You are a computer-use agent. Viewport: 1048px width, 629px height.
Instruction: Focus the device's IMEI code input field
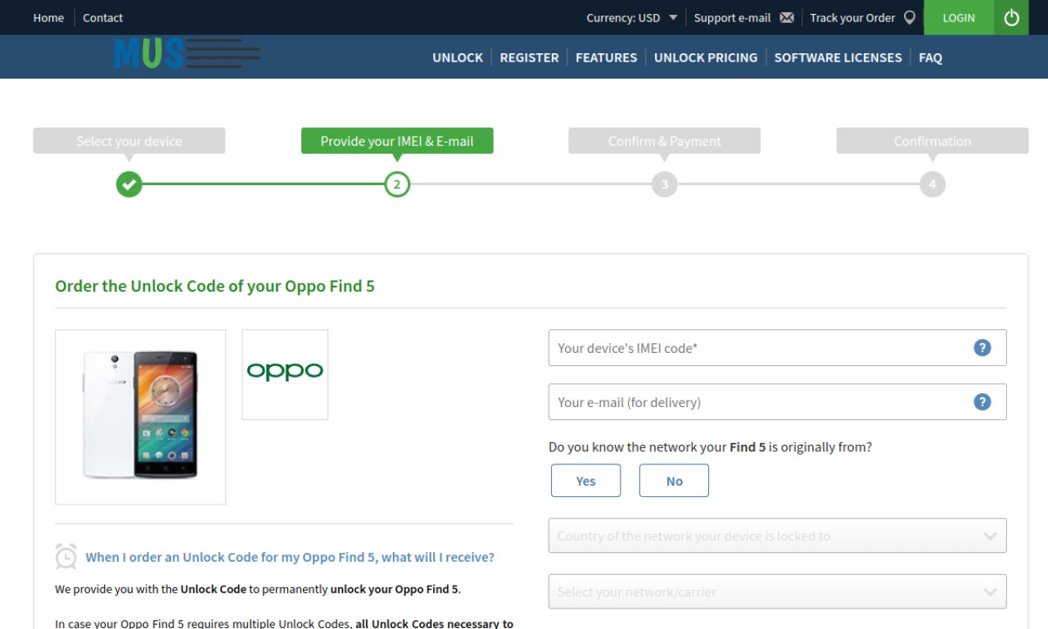777,347
